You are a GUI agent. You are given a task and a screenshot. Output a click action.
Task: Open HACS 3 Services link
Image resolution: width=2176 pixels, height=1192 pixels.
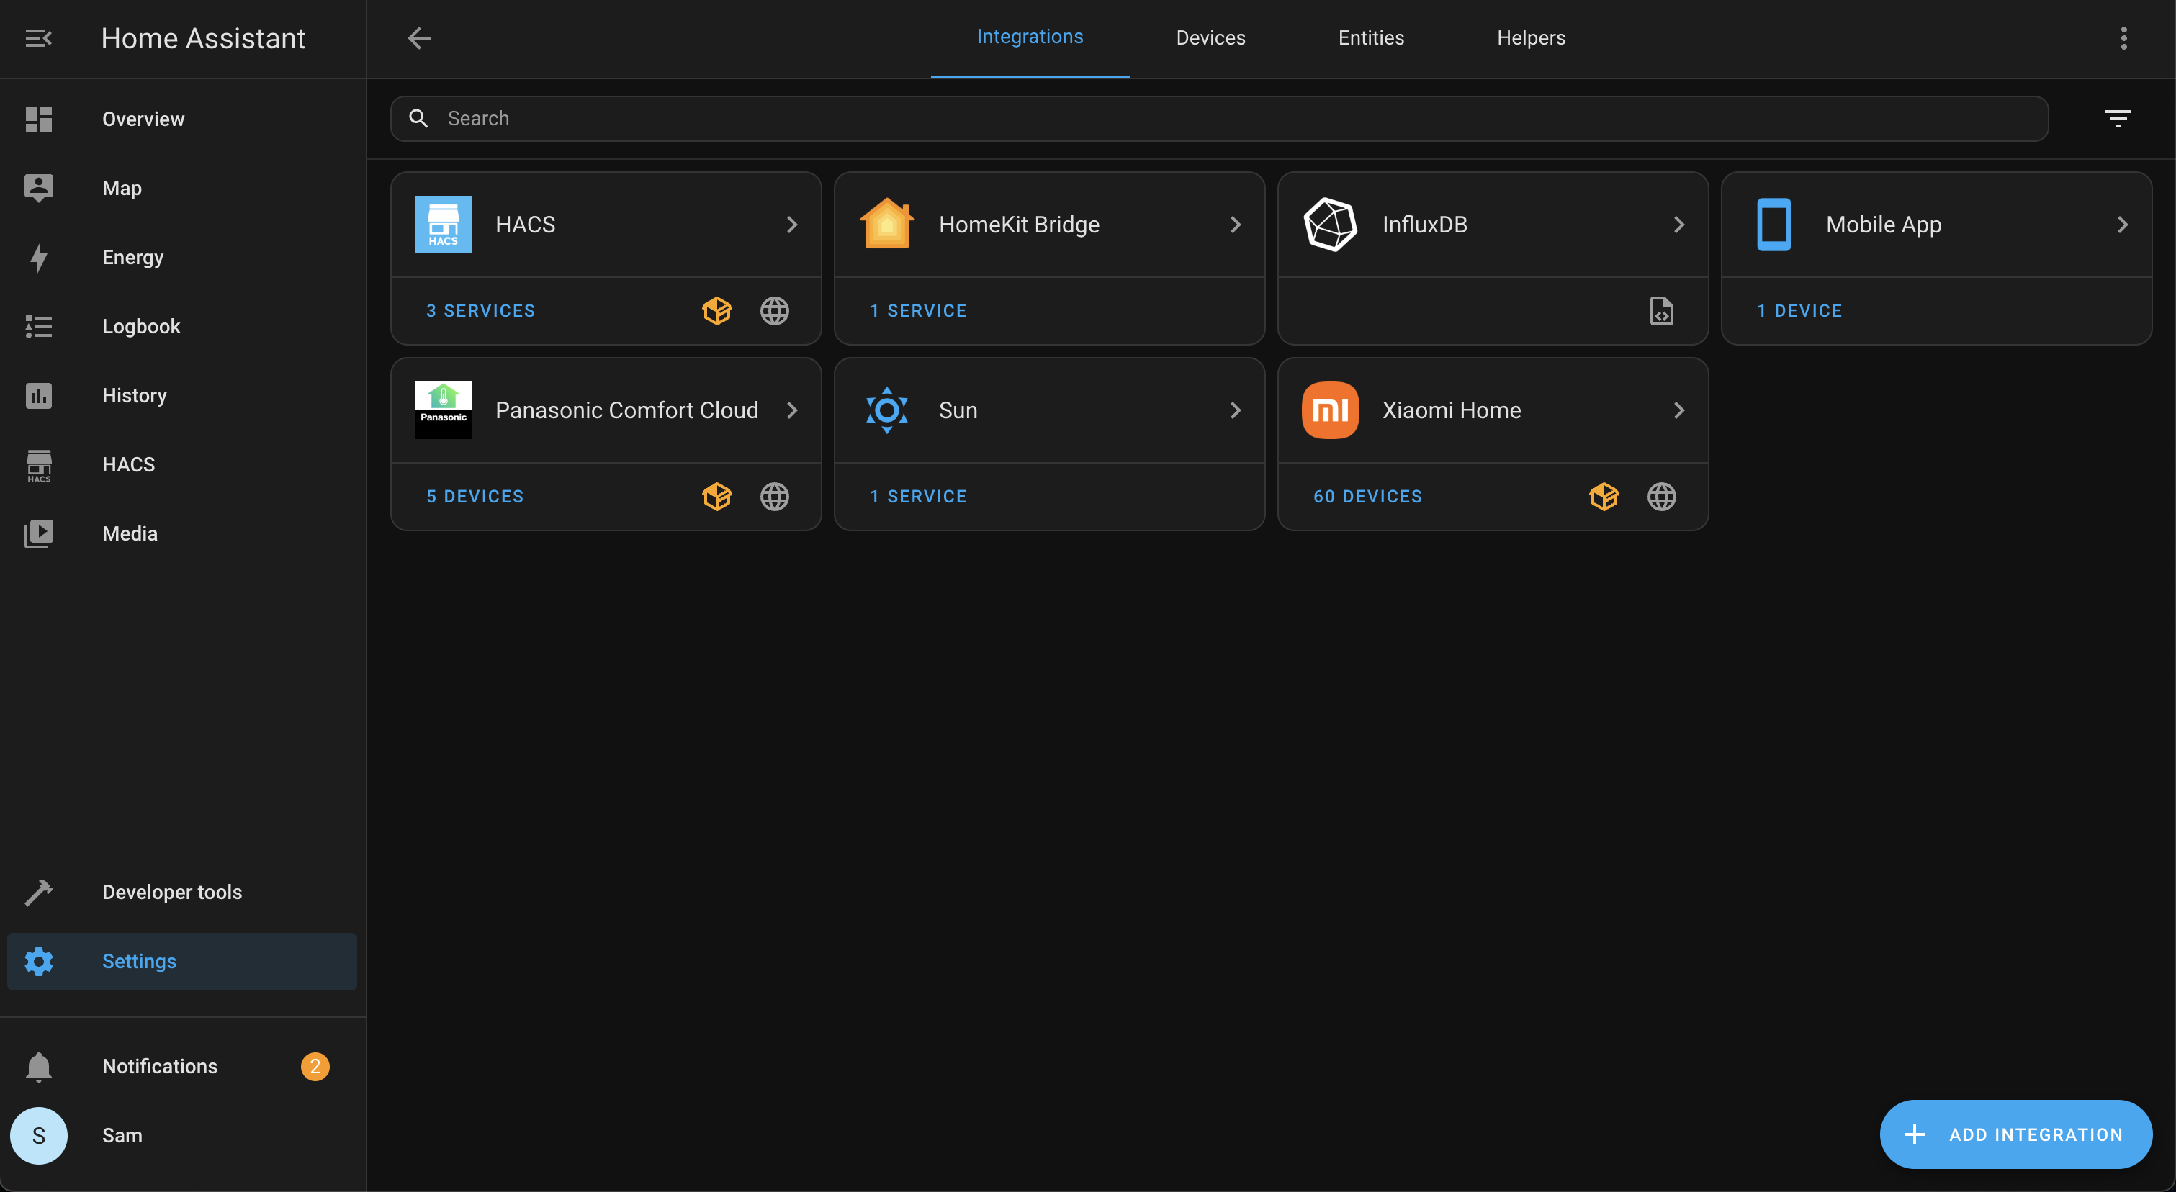[481, 311]
